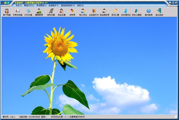Open the 系统(S) menu

pos(19,5)
